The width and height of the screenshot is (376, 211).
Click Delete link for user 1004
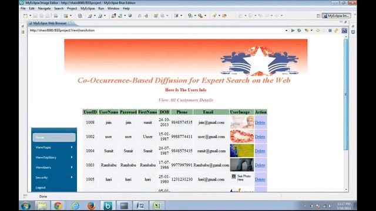click(260, 151)
